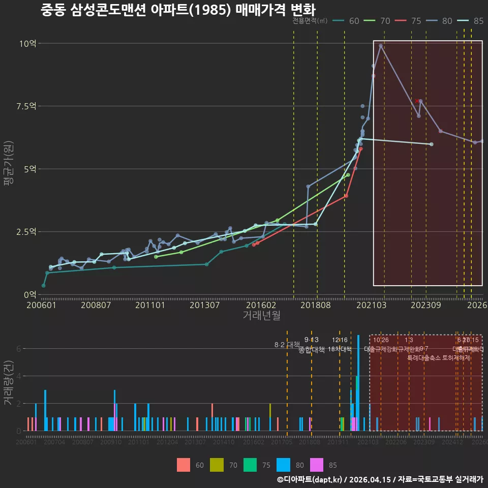Click the 85 pink swatch in bottom legend
Viewport: 488px width, 488px height.
pos(317,465)
